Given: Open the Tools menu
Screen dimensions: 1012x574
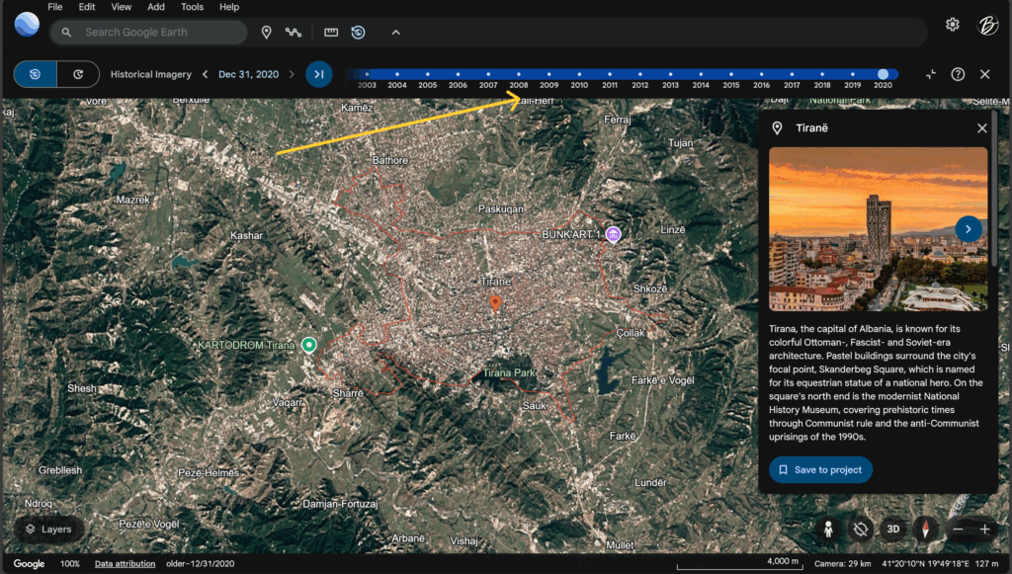Looking at the screenshot, I should coord(192,7).
